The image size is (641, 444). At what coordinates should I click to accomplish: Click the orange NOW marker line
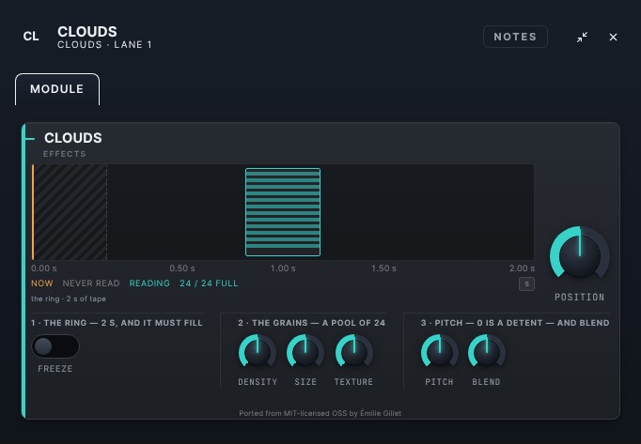[33, 212]
